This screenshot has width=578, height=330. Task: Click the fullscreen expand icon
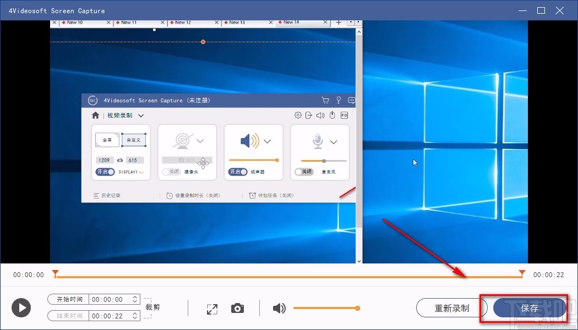pos(212,309)
